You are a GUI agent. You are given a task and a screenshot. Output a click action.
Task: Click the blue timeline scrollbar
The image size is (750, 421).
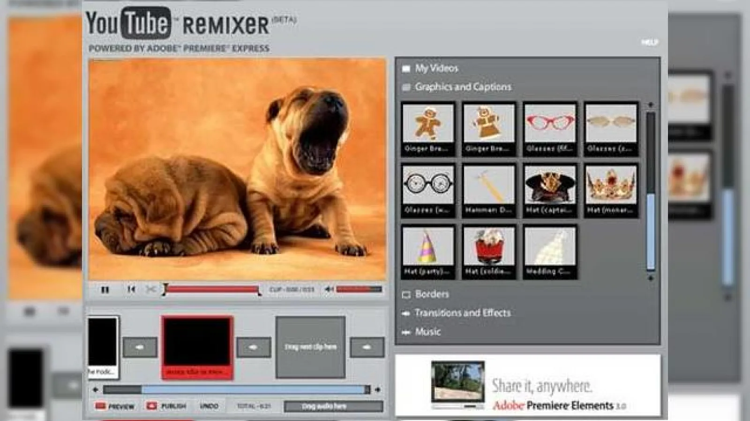pos(254,389)
